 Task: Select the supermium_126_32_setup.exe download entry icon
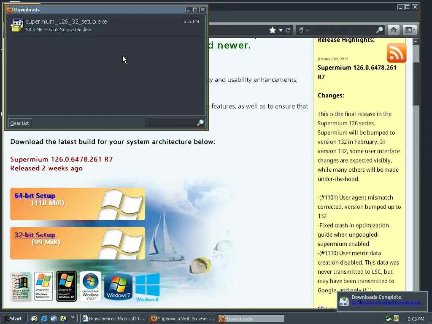tap(17, 25)
